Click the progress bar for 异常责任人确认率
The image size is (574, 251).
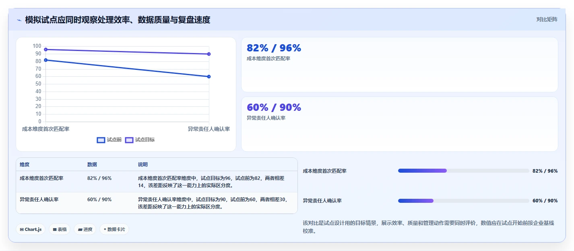pos(464,201)
